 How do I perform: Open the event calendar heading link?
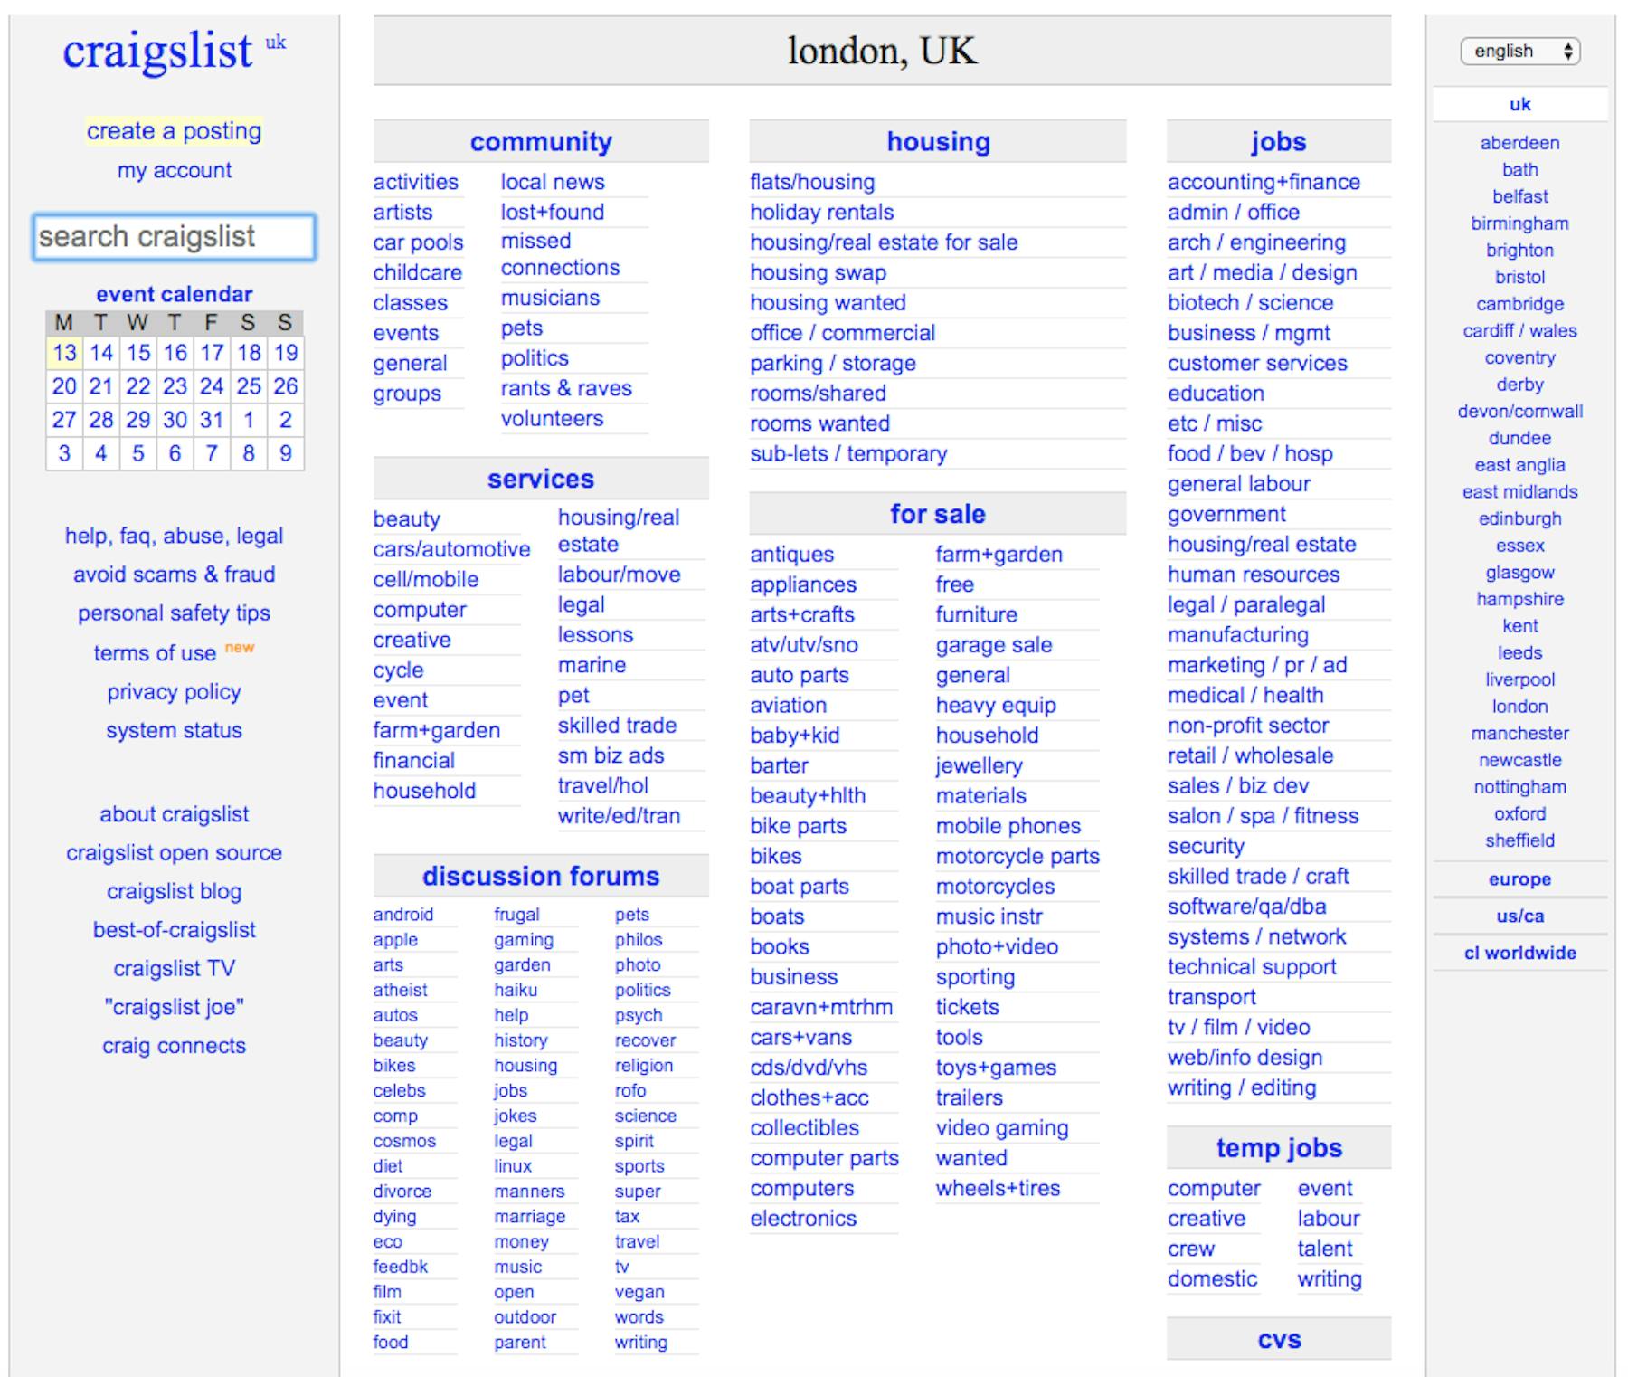coord(175,295)
